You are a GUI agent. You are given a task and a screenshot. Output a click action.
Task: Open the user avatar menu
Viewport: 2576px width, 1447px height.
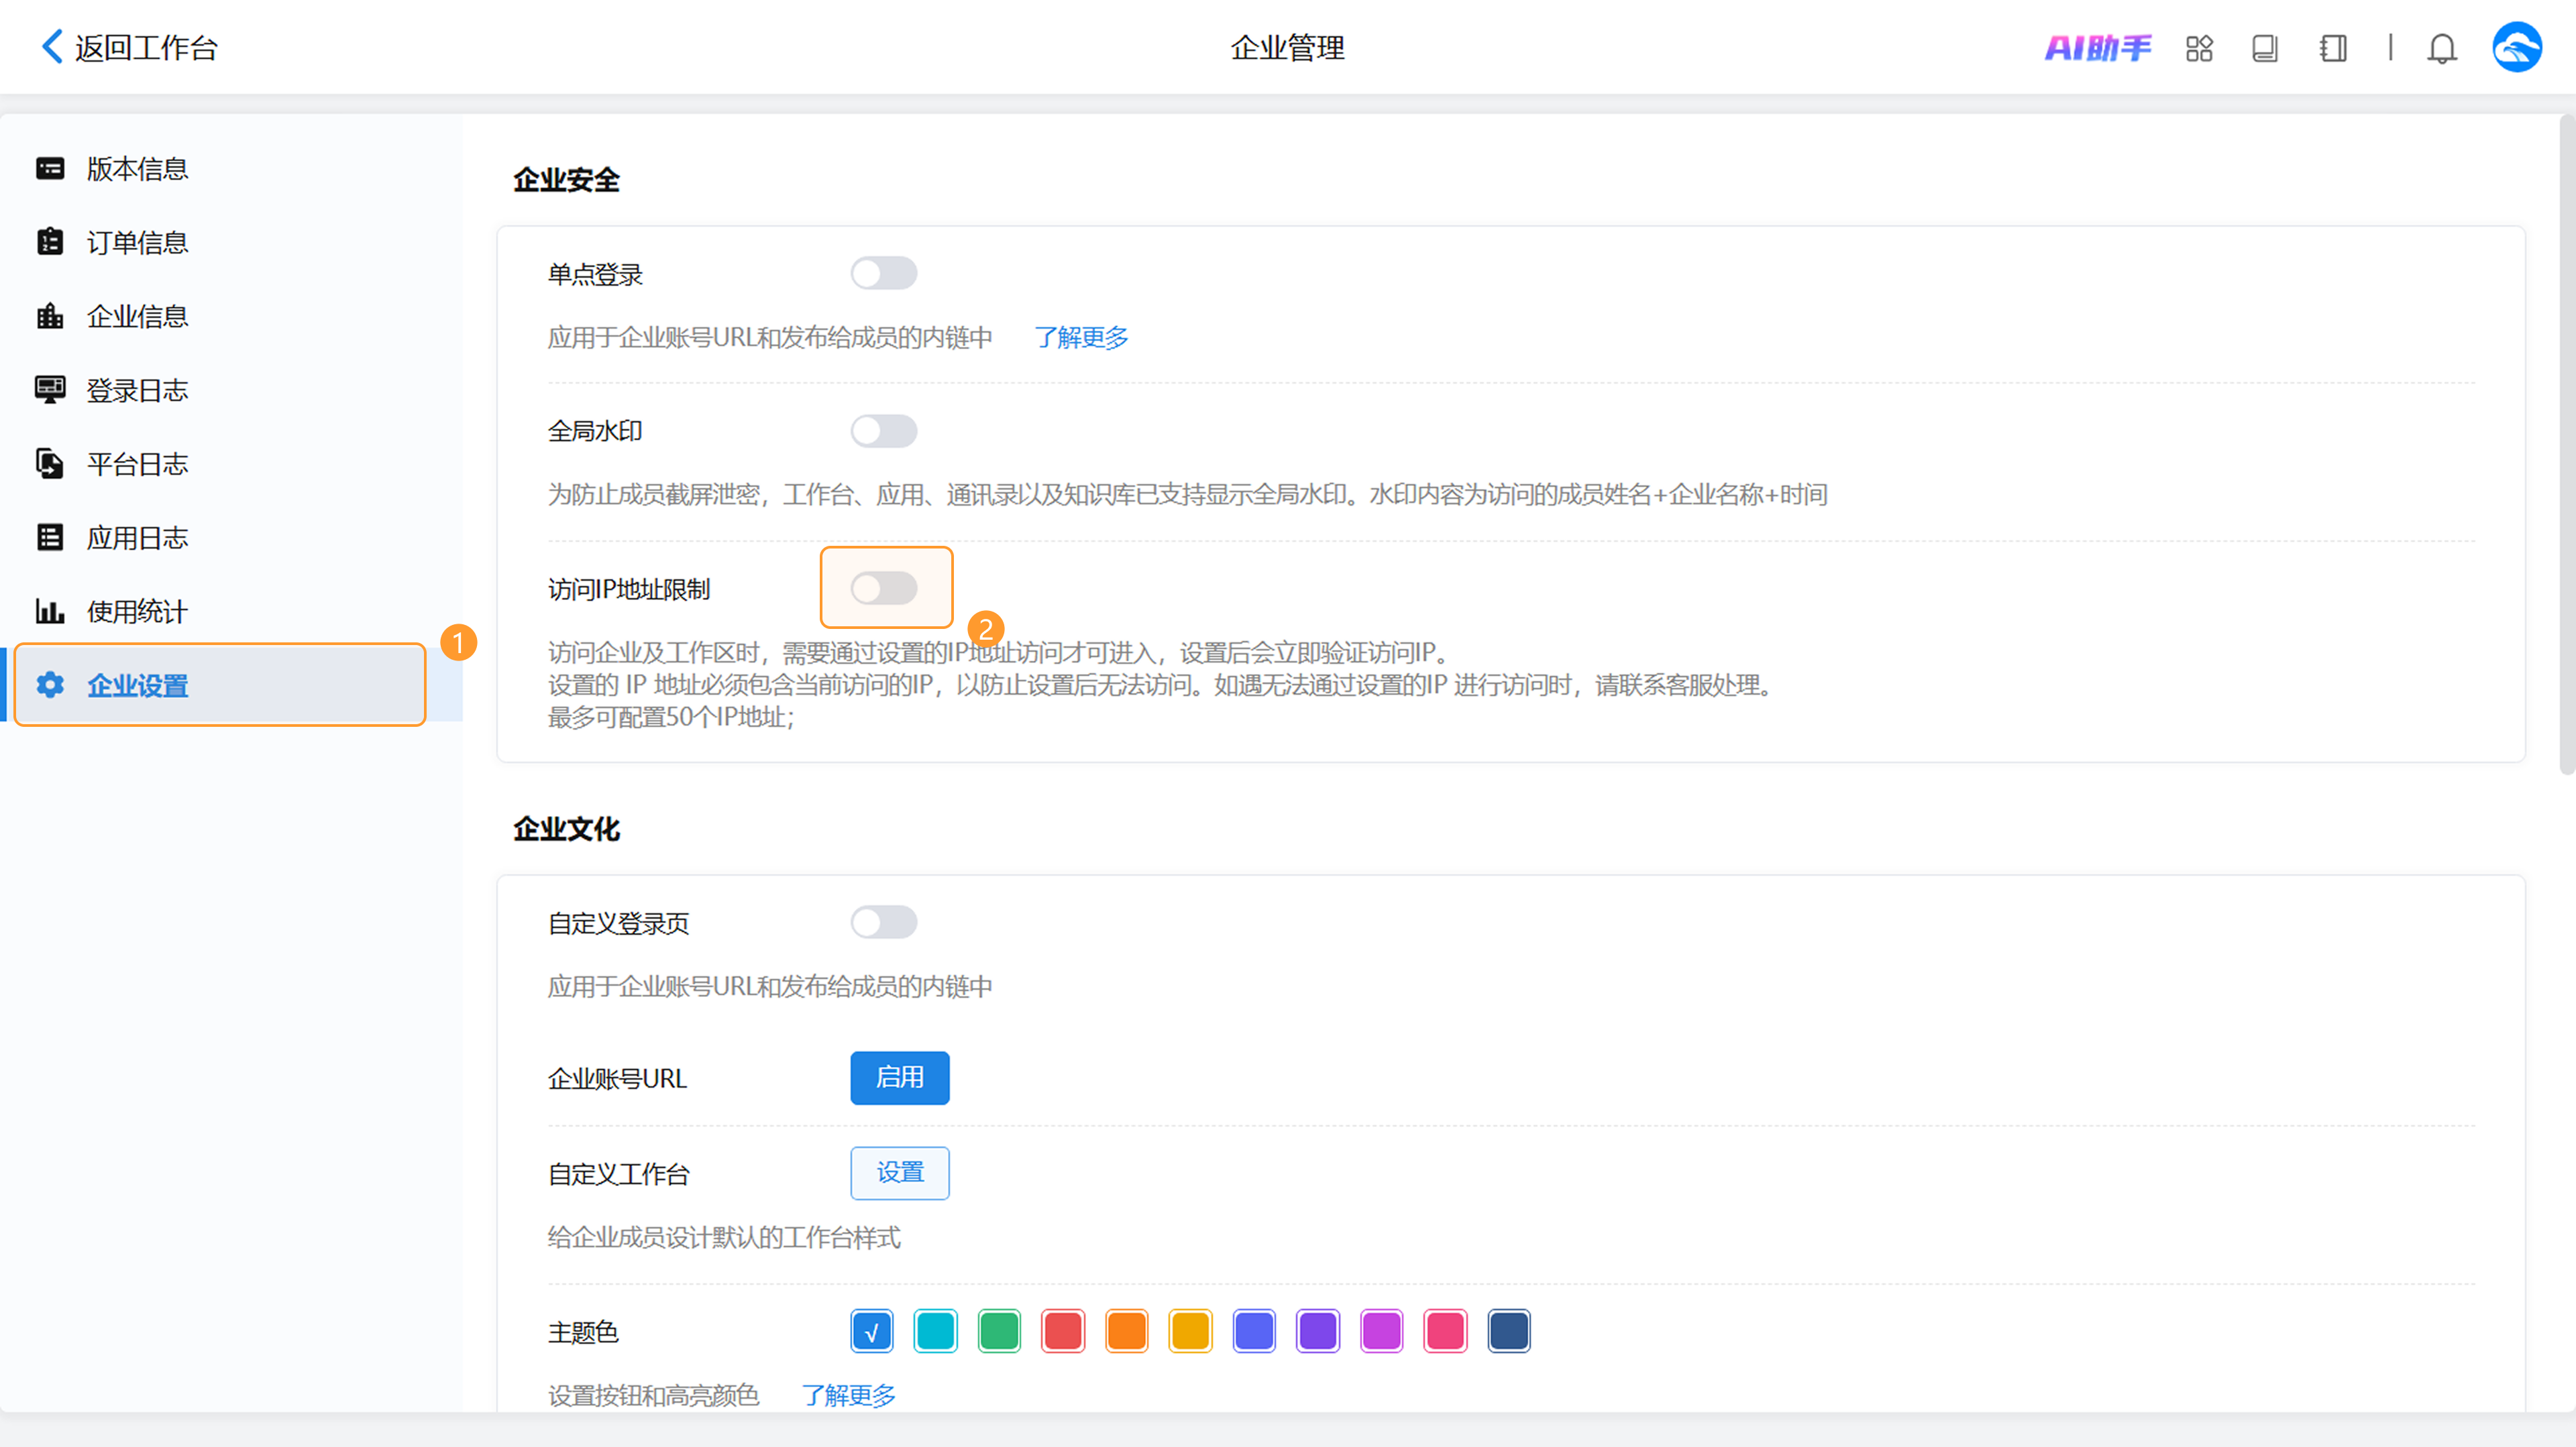tap(2517, 47)
